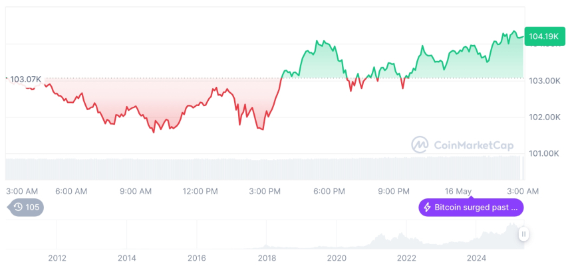Click the 103.00K price axis label

tap(544, 81)
